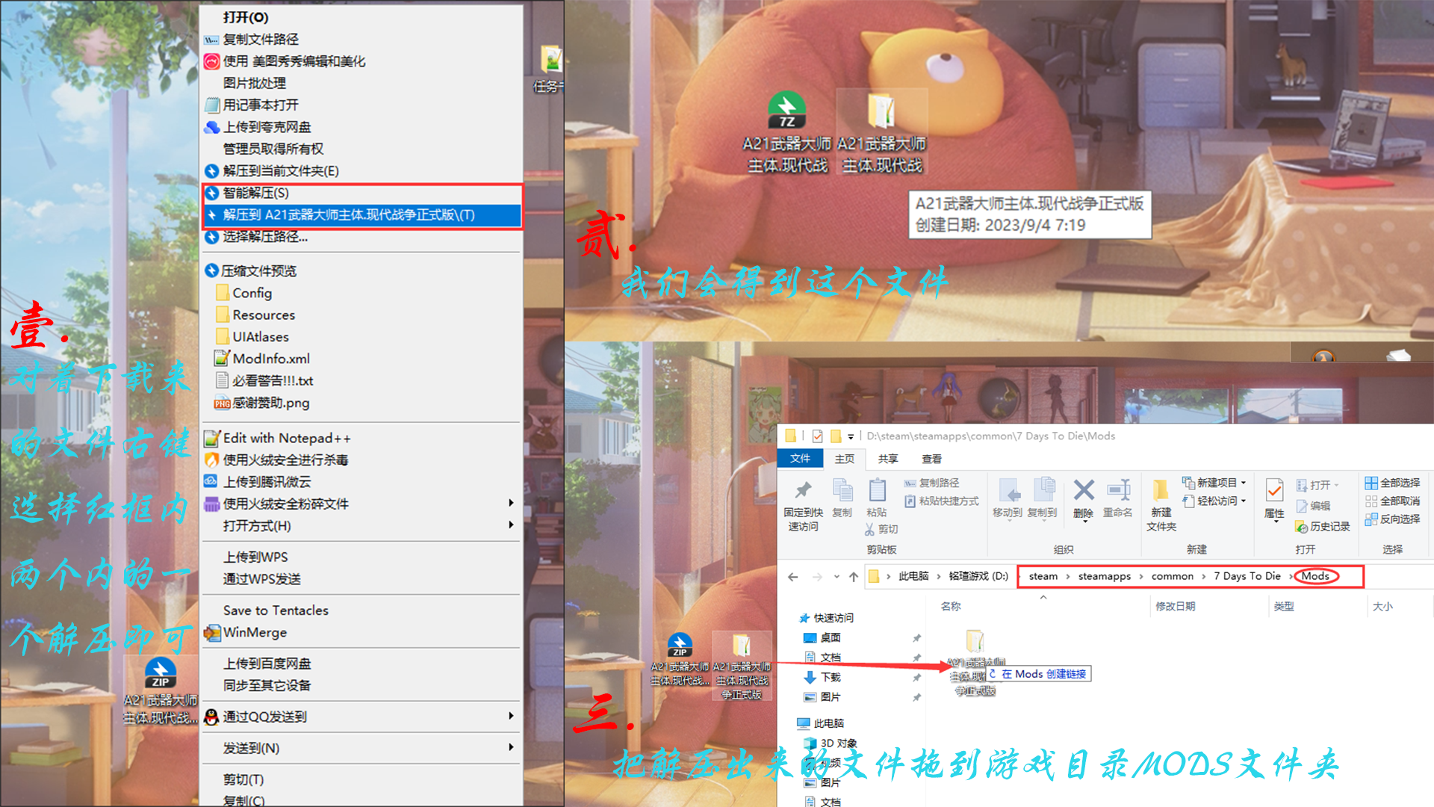Click 粘贴快捷方式 in the ribbon
The image size is (1434, 807).
(942, 501)
